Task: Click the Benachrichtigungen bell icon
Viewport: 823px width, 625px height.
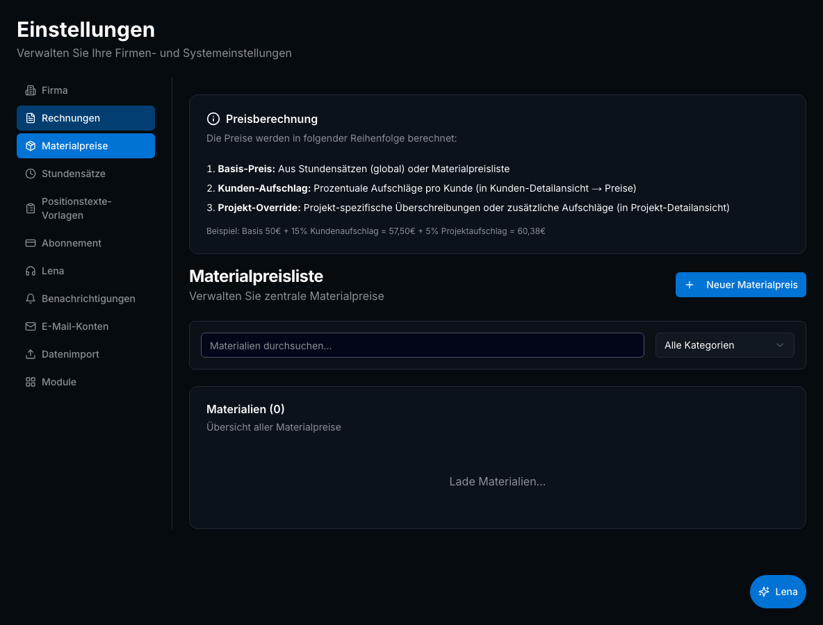Action: [x=31, y=299]
